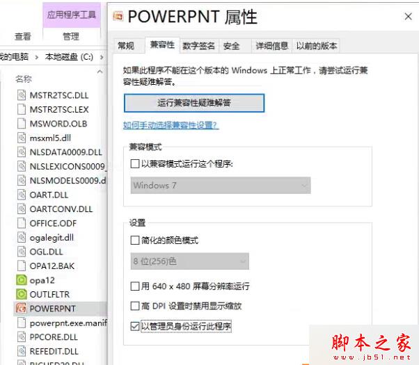Image resolution: width=419 pixels, height=365 pixels.
Task: Click the green opa12 application icon
Action: point(22,280)
